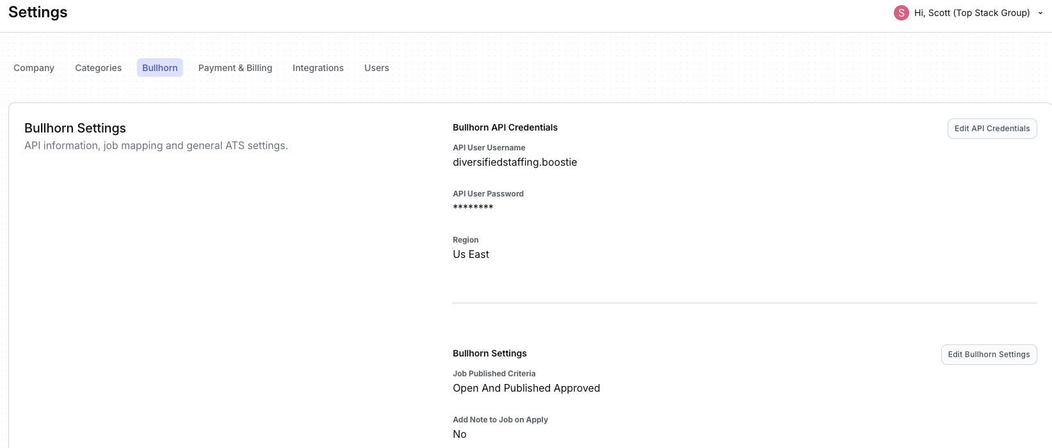
Task: Click "Open And Published Approved" criteria value
Action: click(526, 388)
